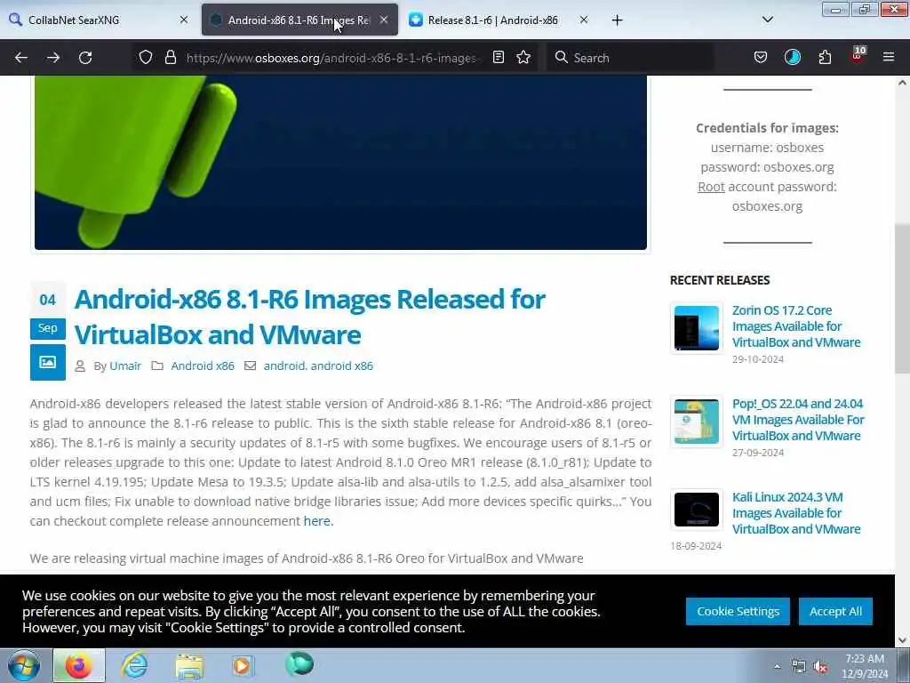Screen dimensions: 910x683
Task: Click the padlock site security icon
Action: [x=170, y=58]
